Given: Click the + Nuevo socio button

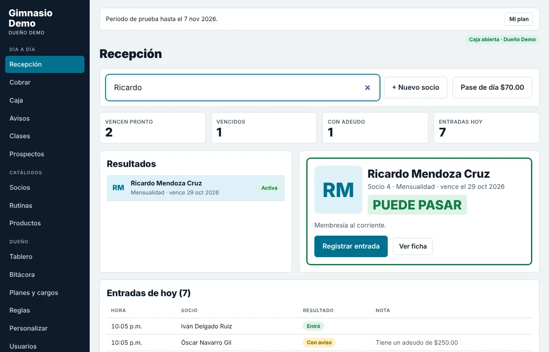Looking at the screenshot, I should (x=416, y=88).
